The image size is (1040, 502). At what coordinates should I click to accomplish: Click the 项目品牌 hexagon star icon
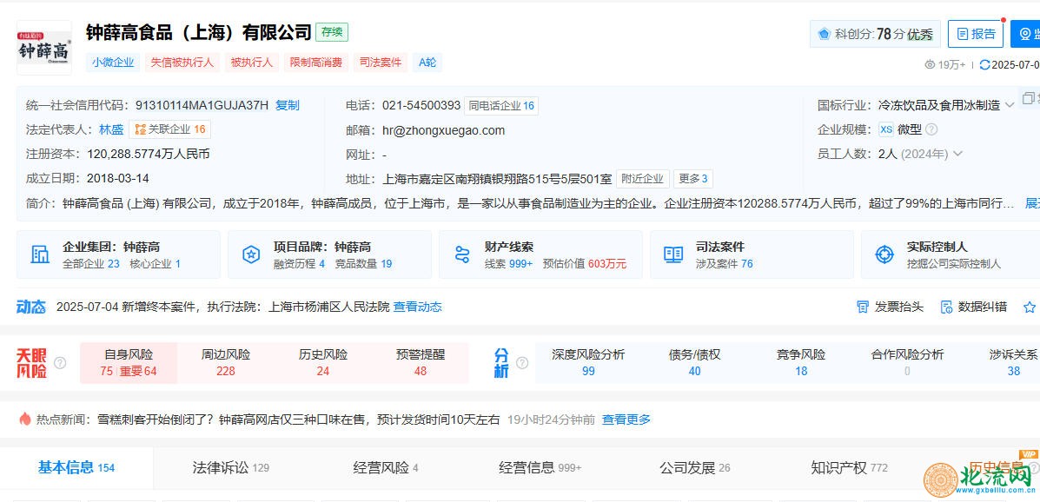[251, 254]
